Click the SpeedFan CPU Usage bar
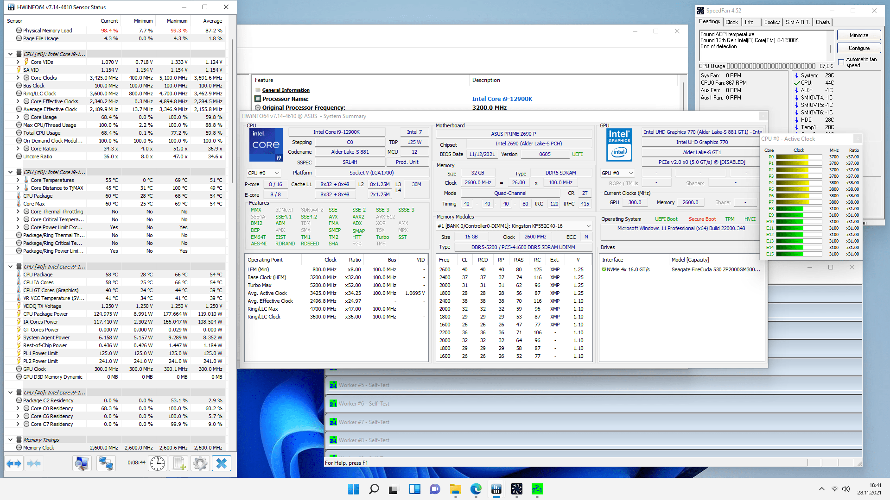The image size is (890, 500). coord(771,66)
